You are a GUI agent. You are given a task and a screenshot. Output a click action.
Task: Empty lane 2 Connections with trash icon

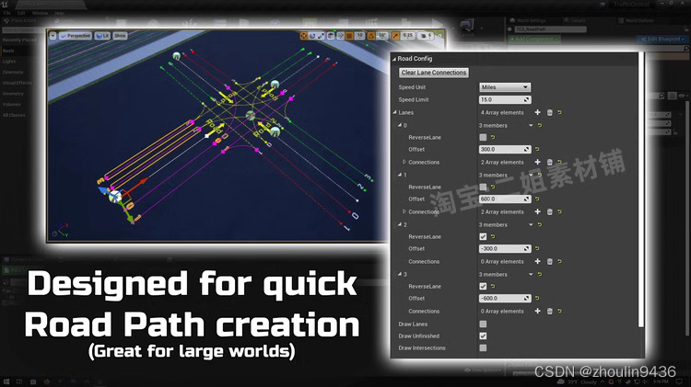pos(549,262)
